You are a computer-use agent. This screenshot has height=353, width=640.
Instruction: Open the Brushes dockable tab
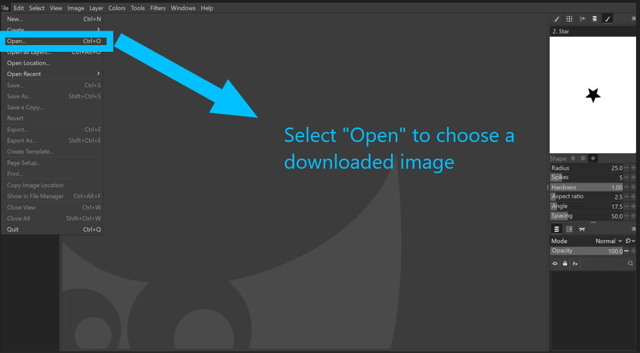(x=556, y=19)
